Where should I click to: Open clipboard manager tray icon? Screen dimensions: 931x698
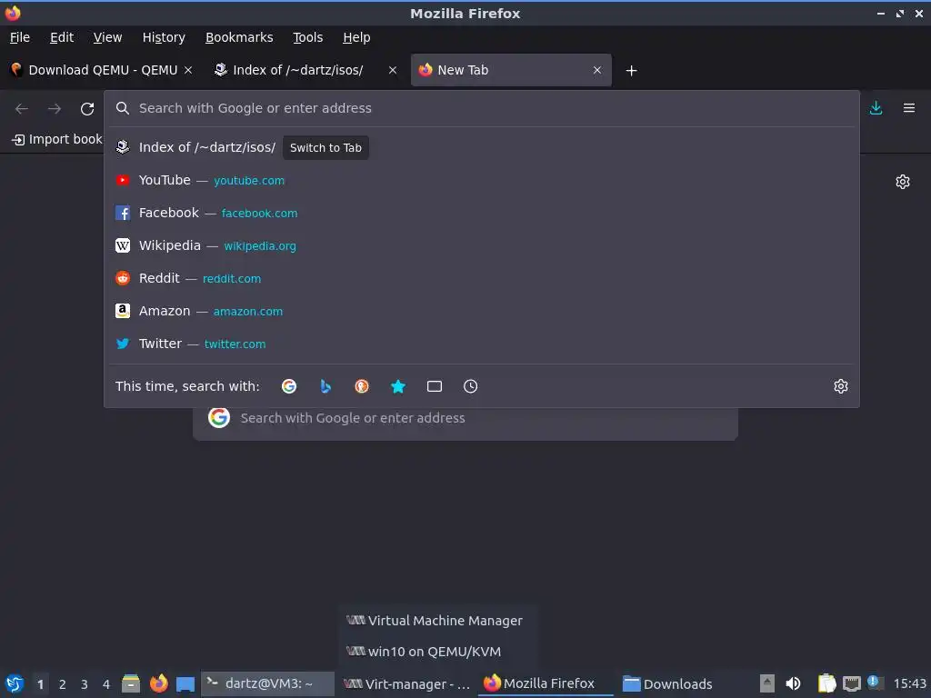[826, 683]
